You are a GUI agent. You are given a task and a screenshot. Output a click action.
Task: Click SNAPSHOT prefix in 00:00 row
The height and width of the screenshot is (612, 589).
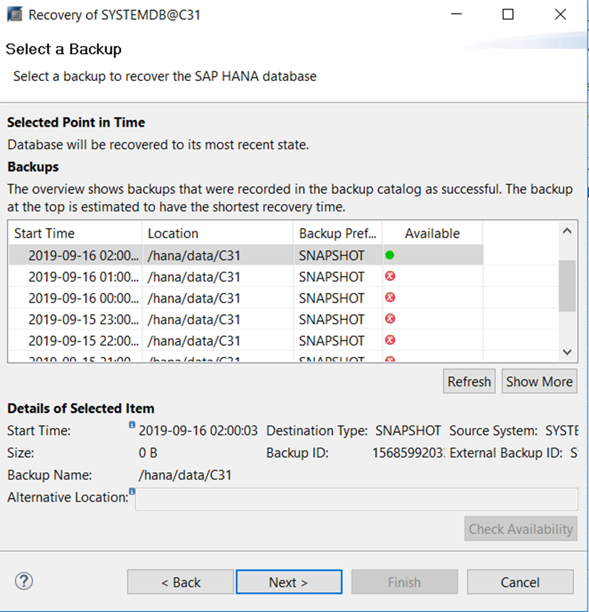[331, 299]
